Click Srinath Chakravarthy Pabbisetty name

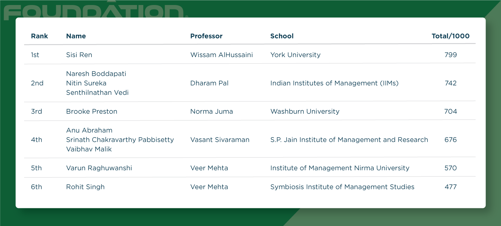120,140
